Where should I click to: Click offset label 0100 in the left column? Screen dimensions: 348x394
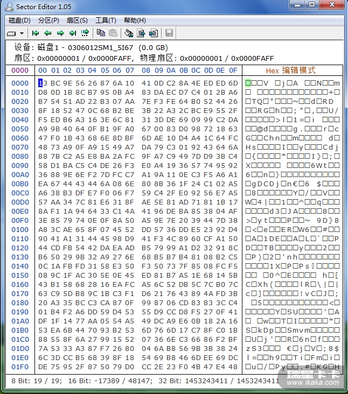point(20,230)
